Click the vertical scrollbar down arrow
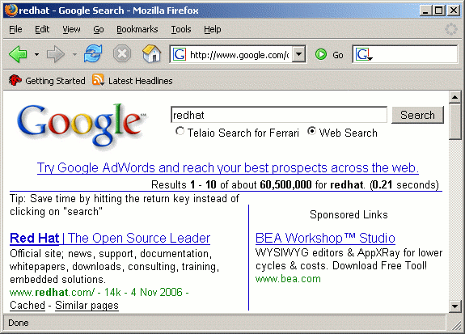 coord(454,306)
